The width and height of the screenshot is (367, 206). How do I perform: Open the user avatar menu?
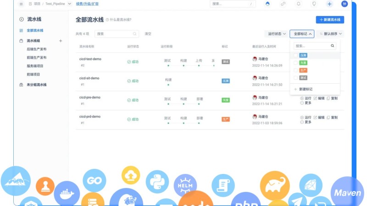[345, 4]
